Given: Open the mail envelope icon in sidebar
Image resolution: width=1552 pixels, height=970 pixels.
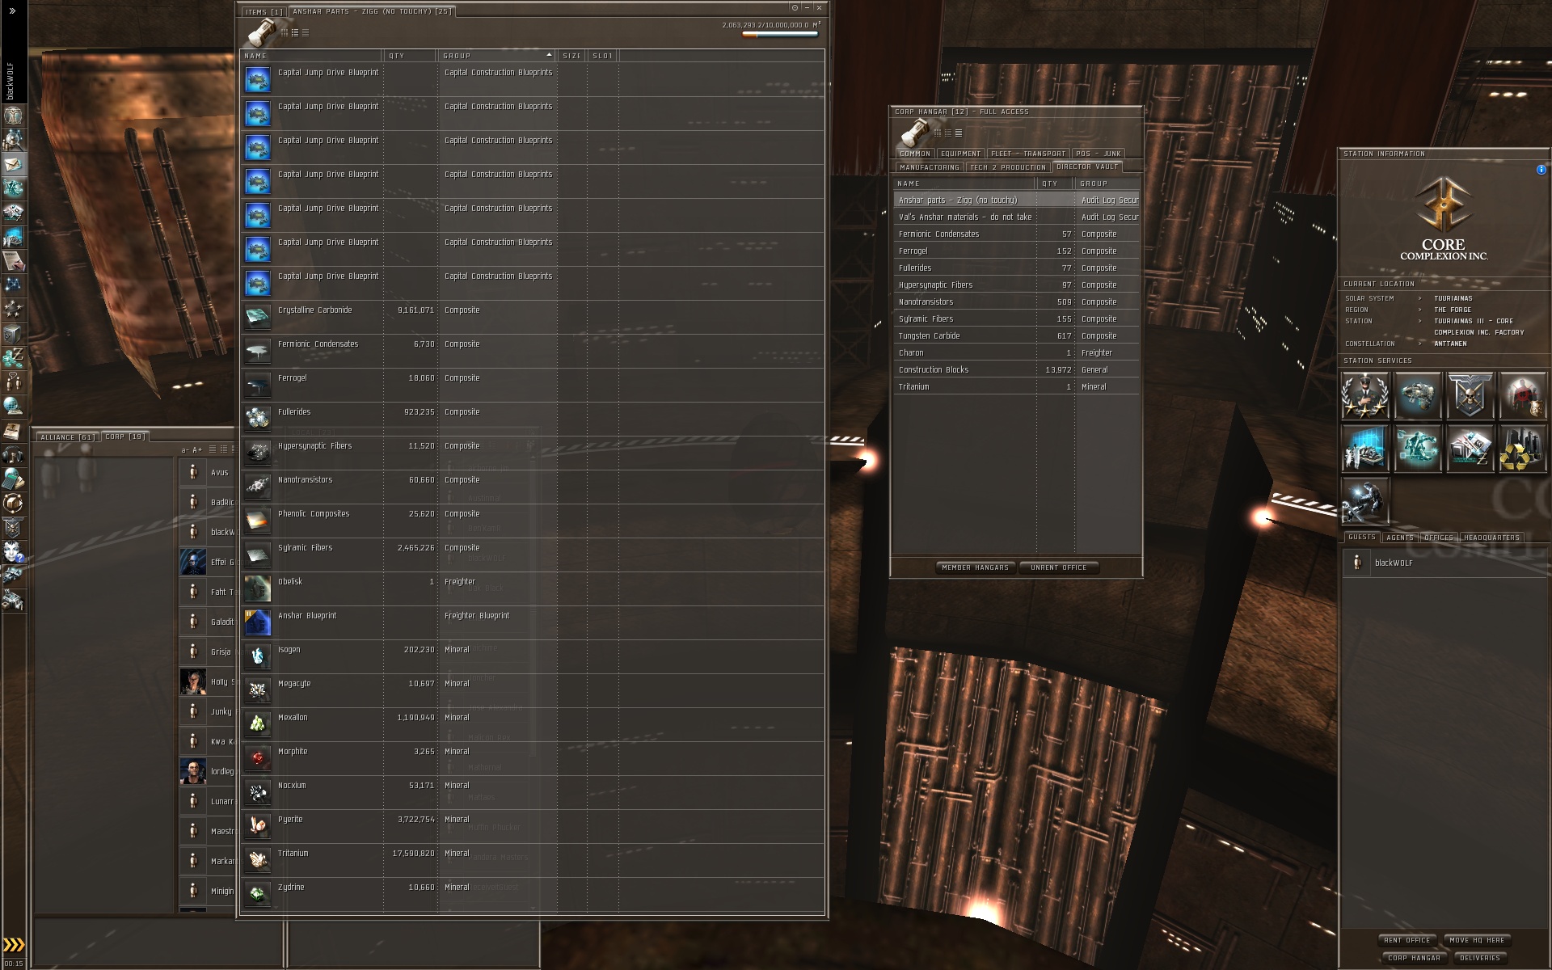Looking at the screenshot, I should point(13,164).
